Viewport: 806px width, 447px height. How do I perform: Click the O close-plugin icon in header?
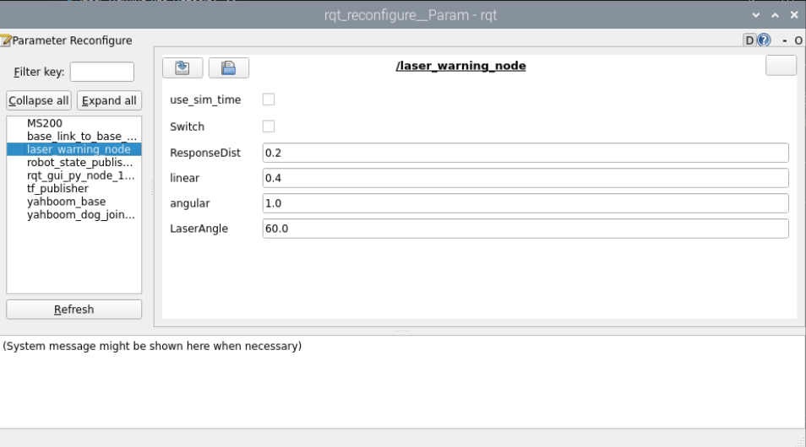pyautogui.click(x=798, y=40)
